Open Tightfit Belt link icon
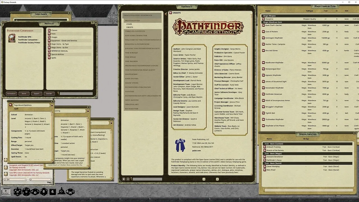 [x=263, y=113]
